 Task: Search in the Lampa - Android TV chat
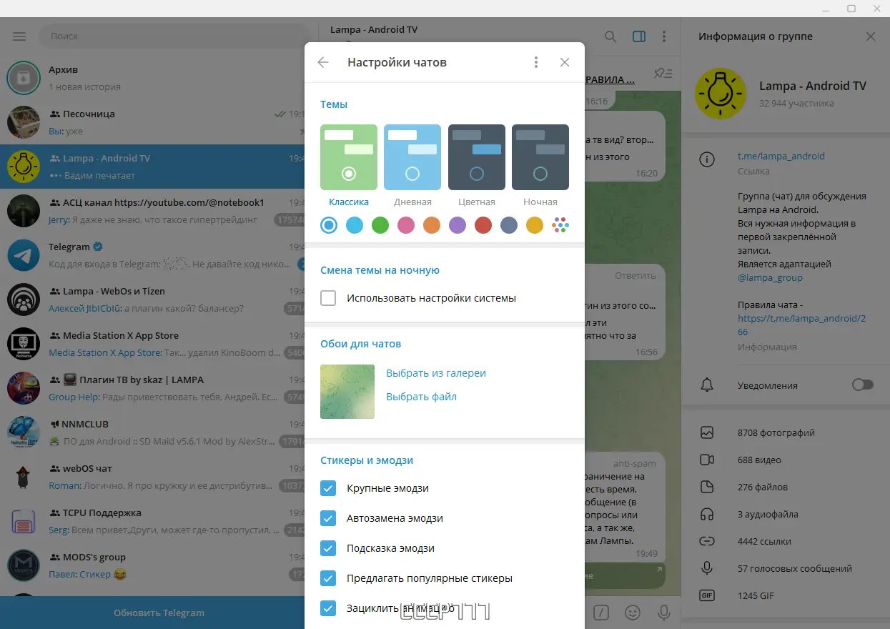click(x=610, y=36)
